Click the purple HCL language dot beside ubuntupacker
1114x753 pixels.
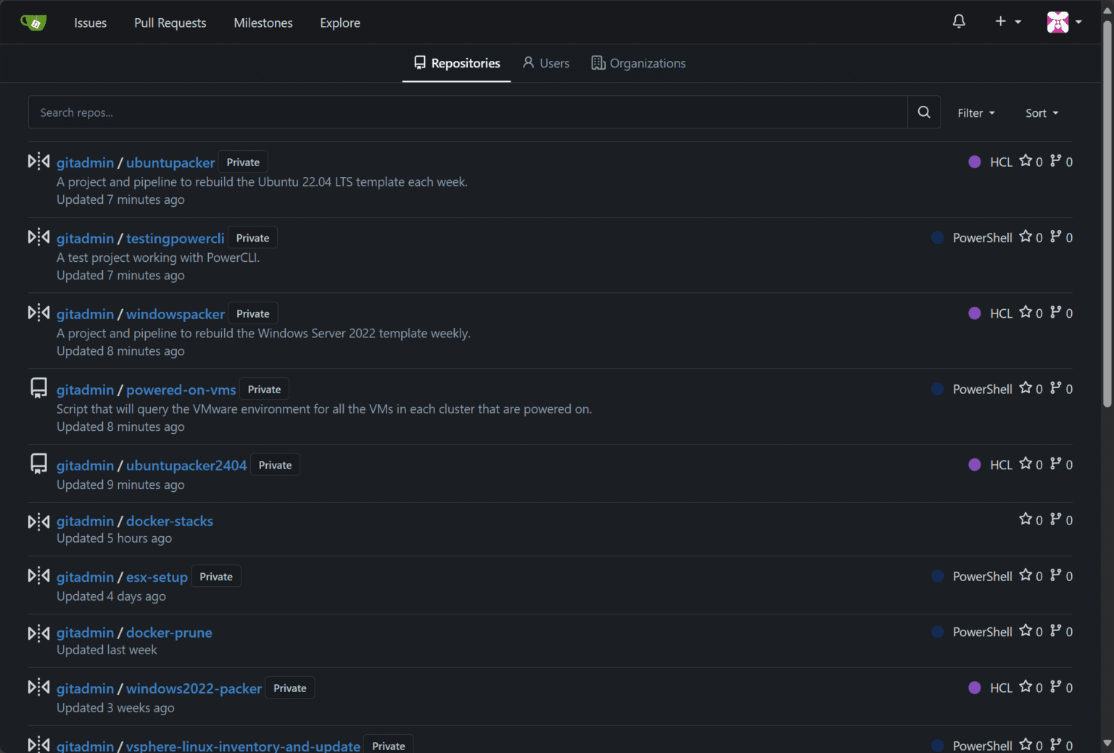click(x=974, y=162)
